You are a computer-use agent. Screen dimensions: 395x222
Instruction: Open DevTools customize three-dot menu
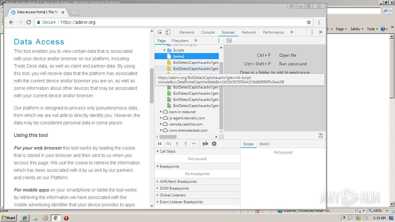(312, 32)
